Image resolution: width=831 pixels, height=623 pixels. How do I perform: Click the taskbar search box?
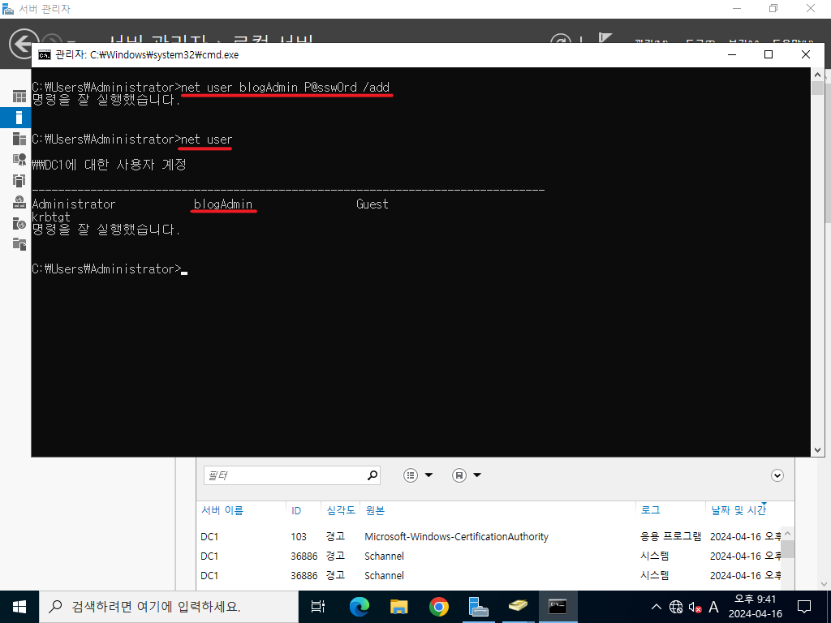tap(169, 607)
